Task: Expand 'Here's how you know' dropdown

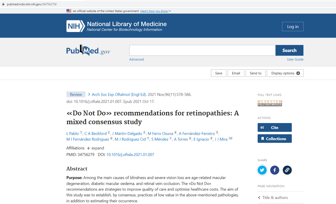Action: pyautogui.click(x=155, y=11)
